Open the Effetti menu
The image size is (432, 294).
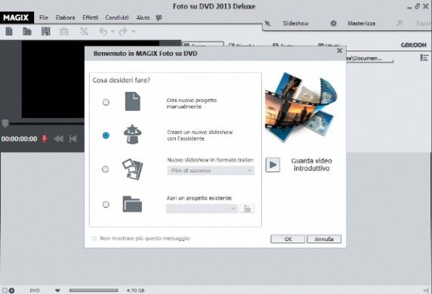pyautogui.click(x=90, y=17)
